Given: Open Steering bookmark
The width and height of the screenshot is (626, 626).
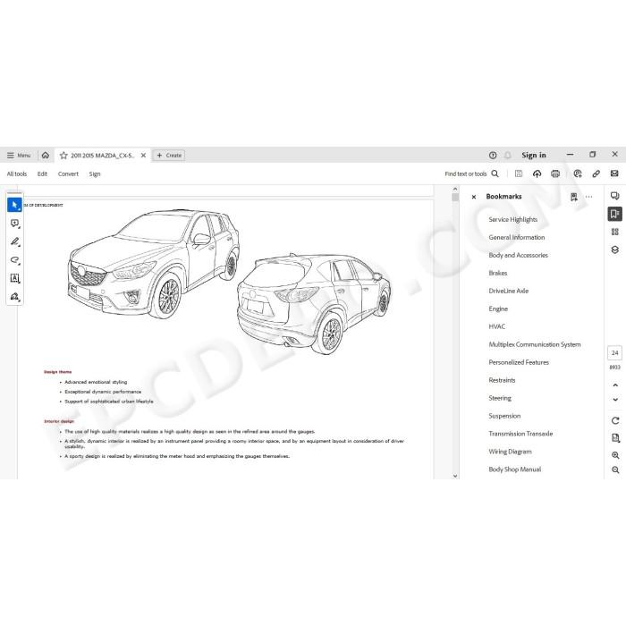Looking at the screenshot, I should click(500, 398).
